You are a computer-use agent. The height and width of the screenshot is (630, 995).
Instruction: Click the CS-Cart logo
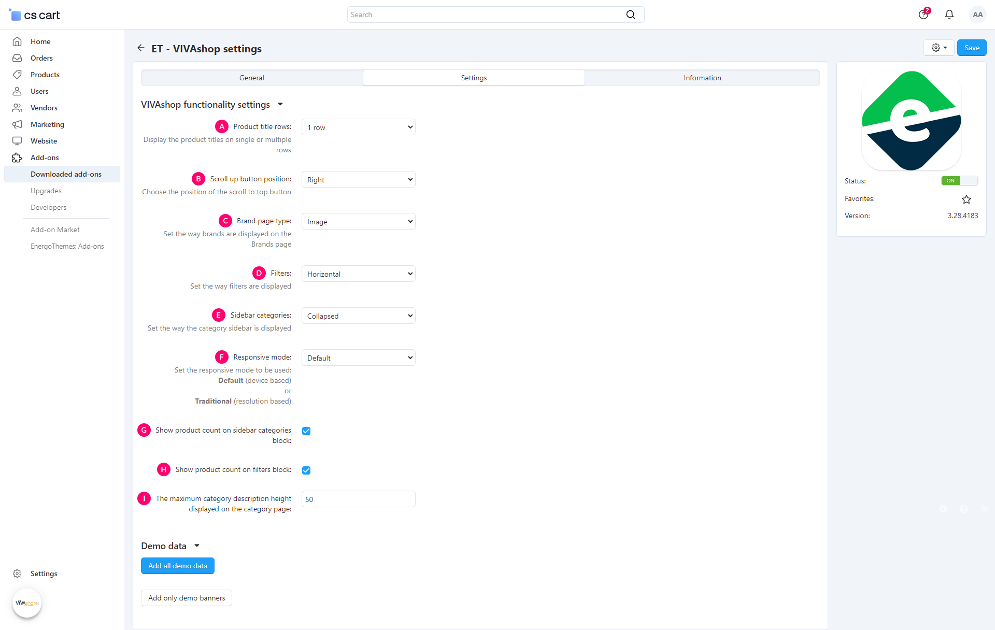coord(35,15)
